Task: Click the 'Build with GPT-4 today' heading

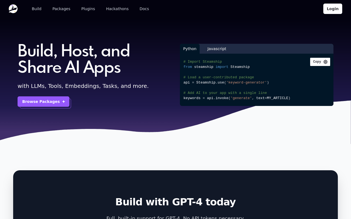Action: click(175, 202)
